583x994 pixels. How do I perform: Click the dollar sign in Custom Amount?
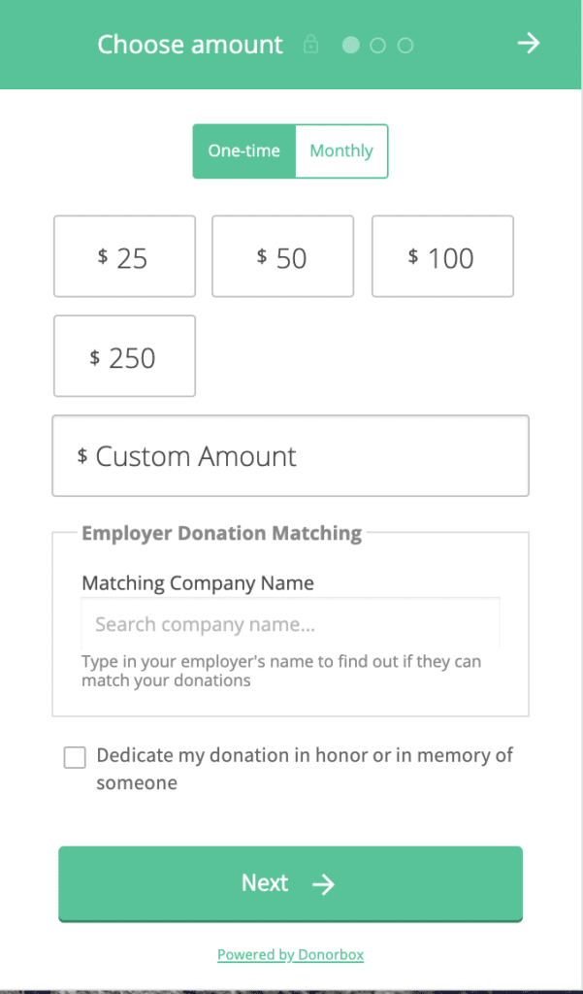pyautogui.click(x=82, y=455)
